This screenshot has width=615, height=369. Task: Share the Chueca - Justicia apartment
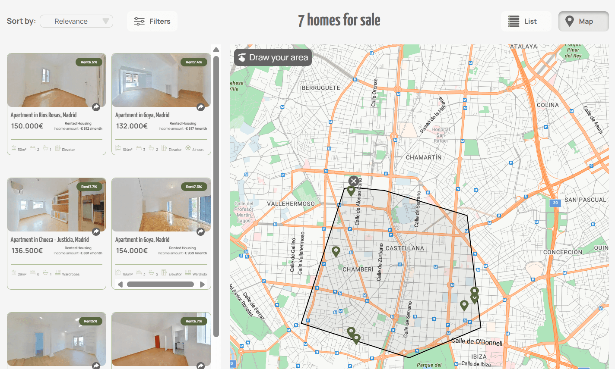point(96,231)
